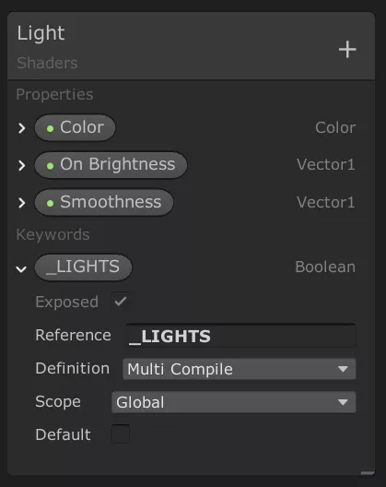
Task: Click the green dot on Smoothness
Action: 51,204
